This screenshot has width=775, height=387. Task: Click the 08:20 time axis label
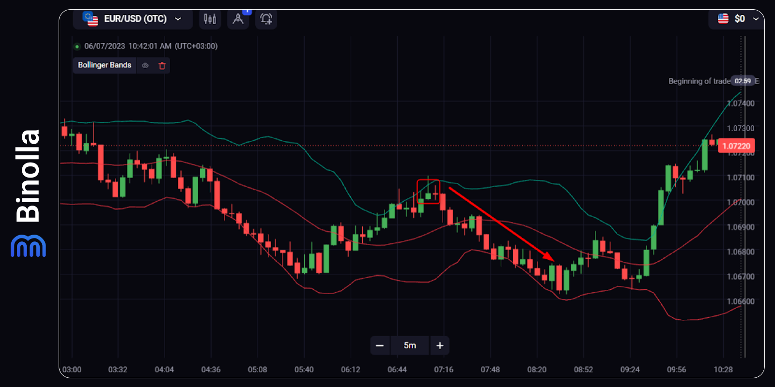click(537, 370)
